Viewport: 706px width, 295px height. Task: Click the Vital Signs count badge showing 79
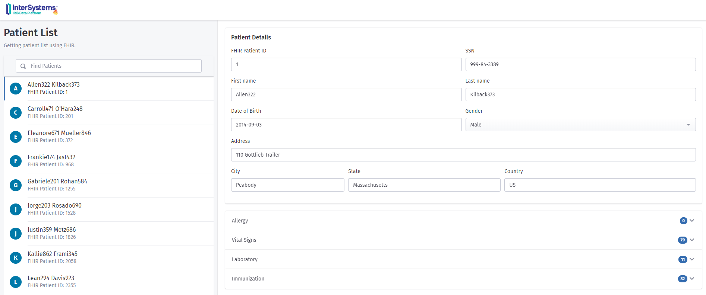click(x=683, y=240)
